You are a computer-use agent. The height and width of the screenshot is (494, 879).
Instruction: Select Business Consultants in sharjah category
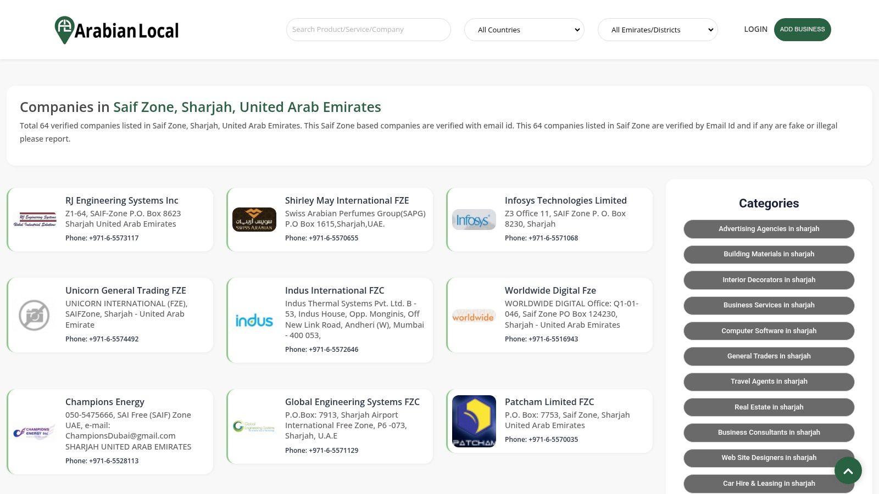pos(769,433)
